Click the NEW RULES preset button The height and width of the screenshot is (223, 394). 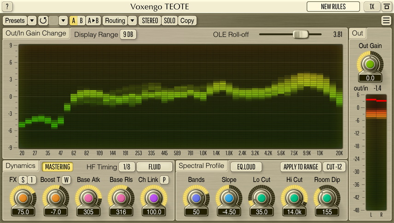pos(333,6)
